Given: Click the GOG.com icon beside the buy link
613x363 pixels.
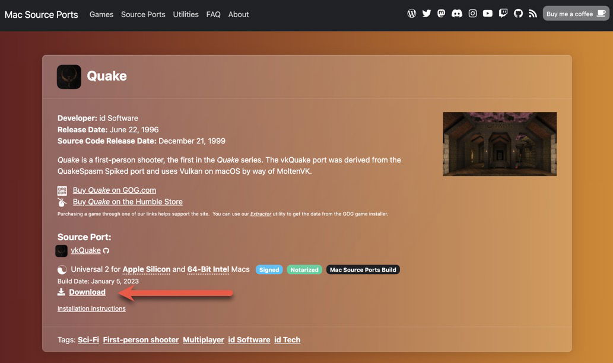Looking at the screenshot, I should pos(61,190).
